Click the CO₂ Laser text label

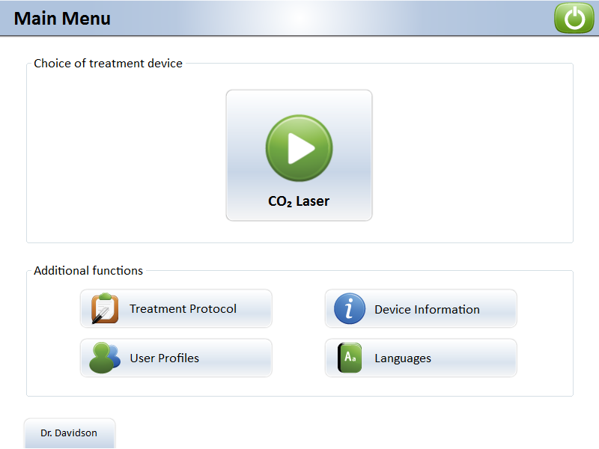click(x=299, y=201)
